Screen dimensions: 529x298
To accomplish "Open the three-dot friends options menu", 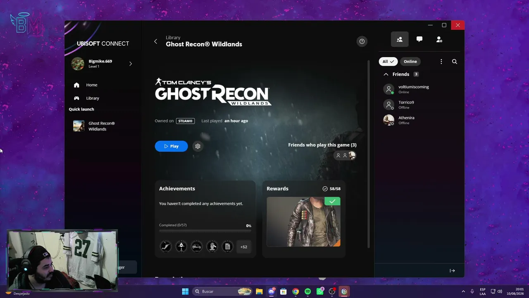I will [441, 62].
